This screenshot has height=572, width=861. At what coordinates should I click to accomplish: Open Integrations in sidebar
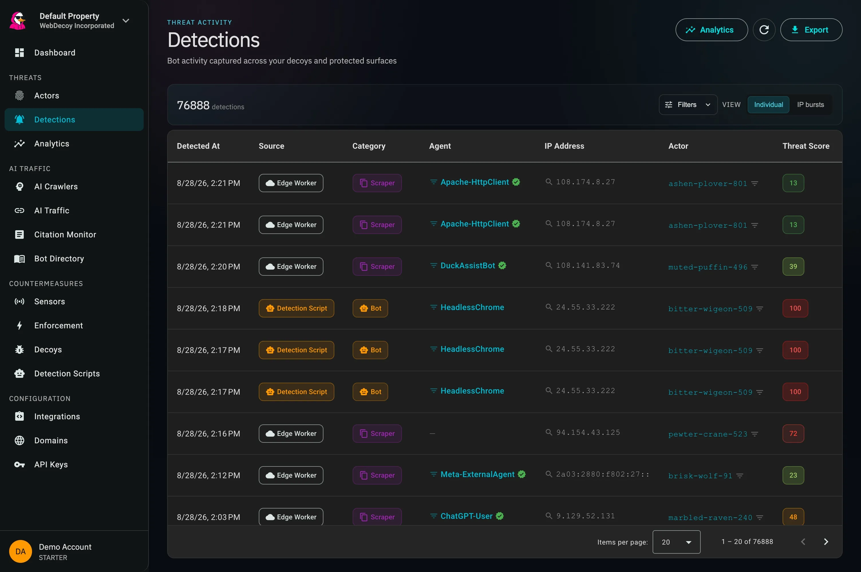(x=74, y=417)
